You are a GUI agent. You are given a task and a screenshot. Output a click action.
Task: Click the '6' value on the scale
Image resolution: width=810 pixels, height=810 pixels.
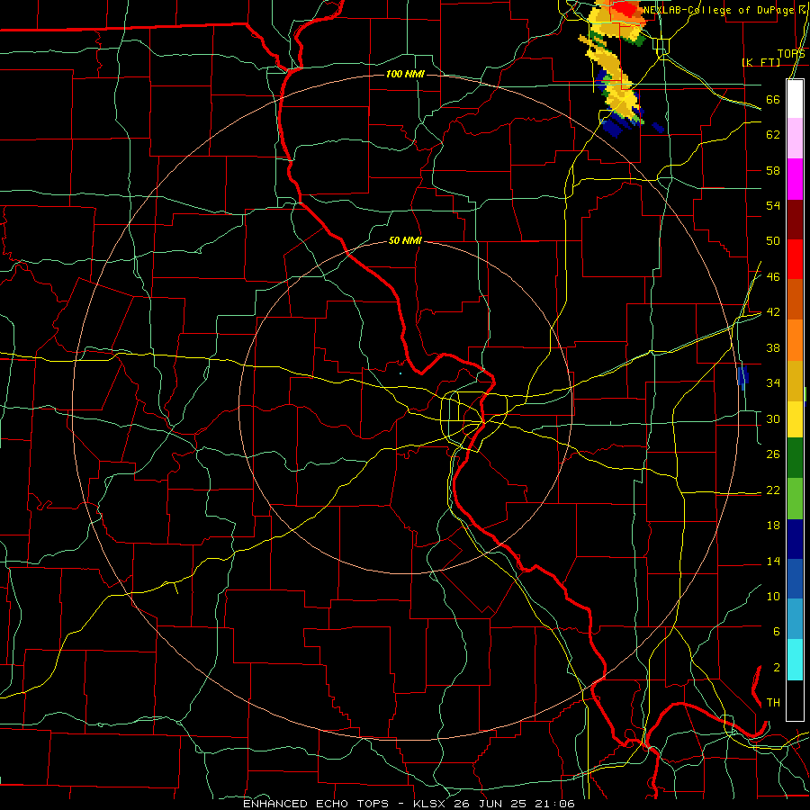(x=776, y=631)
